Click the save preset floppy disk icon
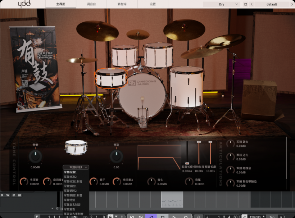The width and height of the screenshot is (295, 218). [245, 4]
